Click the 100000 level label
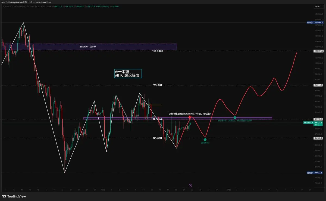Image resolution: width=326 pixels, height=201 pixels. tap(157, 51)
